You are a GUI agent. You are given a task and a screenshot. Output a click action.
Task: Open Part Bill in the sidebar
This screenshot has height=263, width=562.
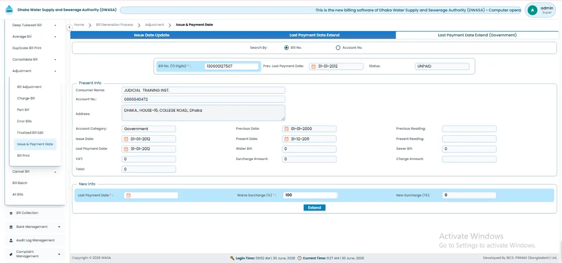click(23, 110)
